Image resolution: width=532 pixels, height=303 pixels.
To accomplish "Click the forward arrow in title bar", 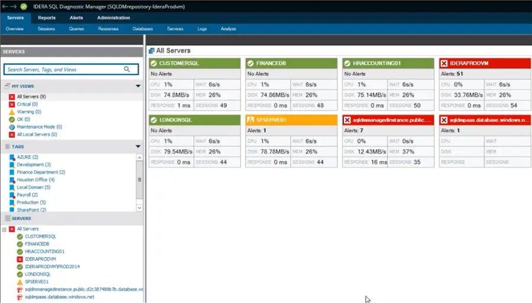I will point(13,6).
